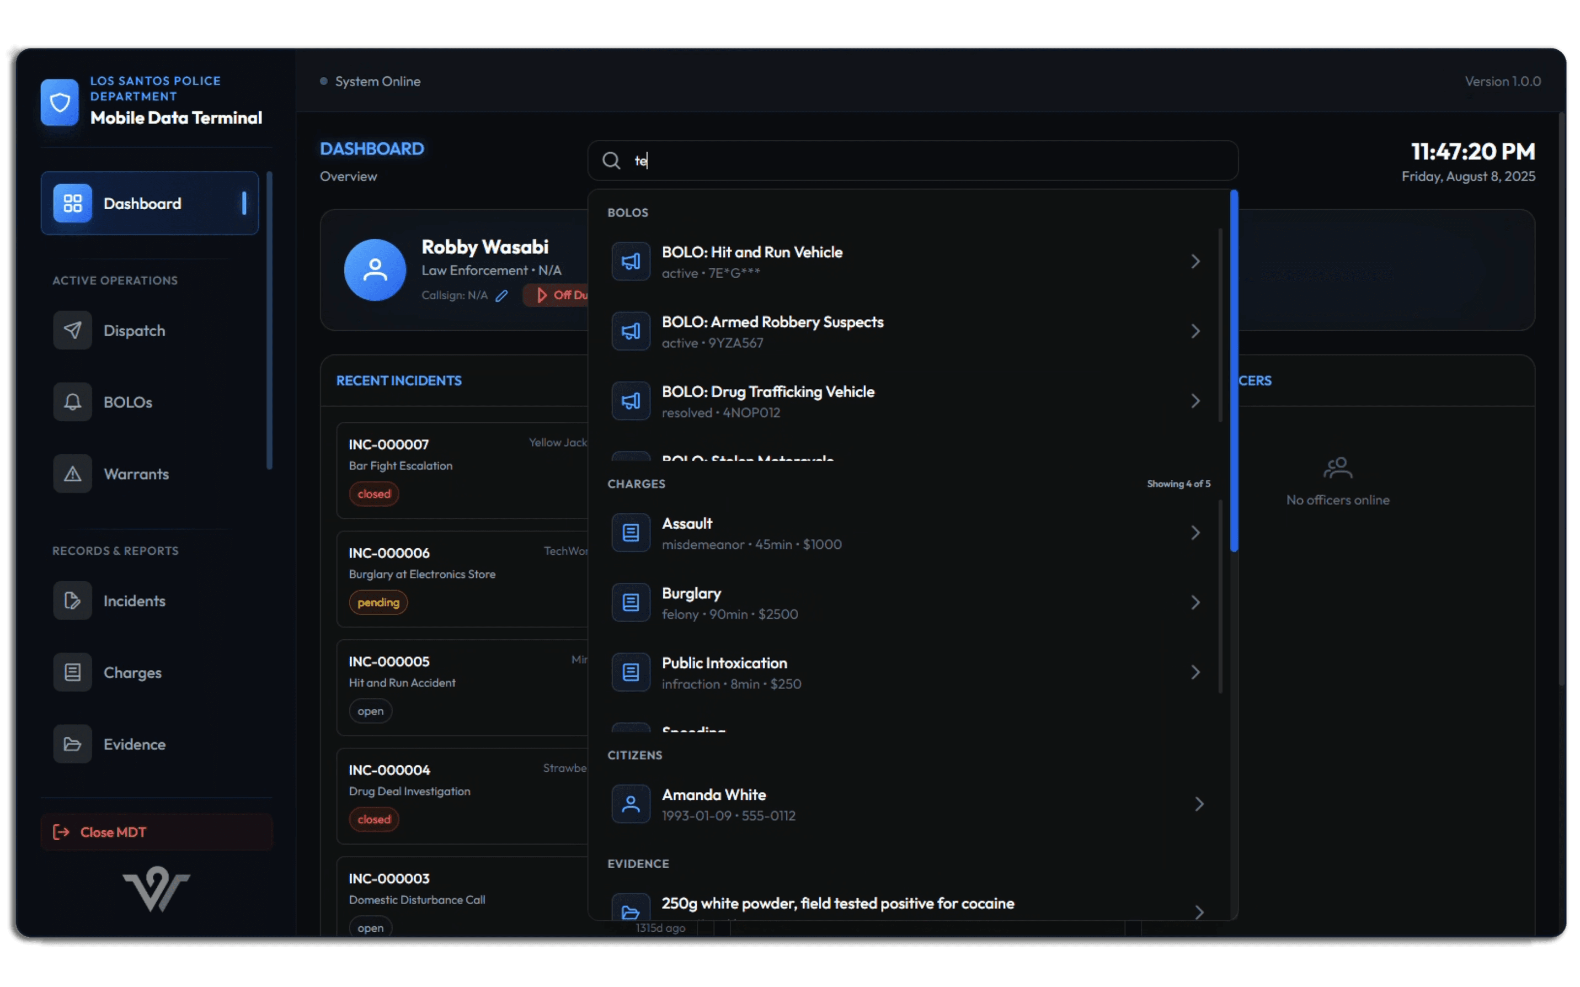Image resolution: width=1580 pixels, height=987 pixels.
Task: Open chevron for BOLO Armed Robbery Suspects
Action: click(x=1196, y=332)
